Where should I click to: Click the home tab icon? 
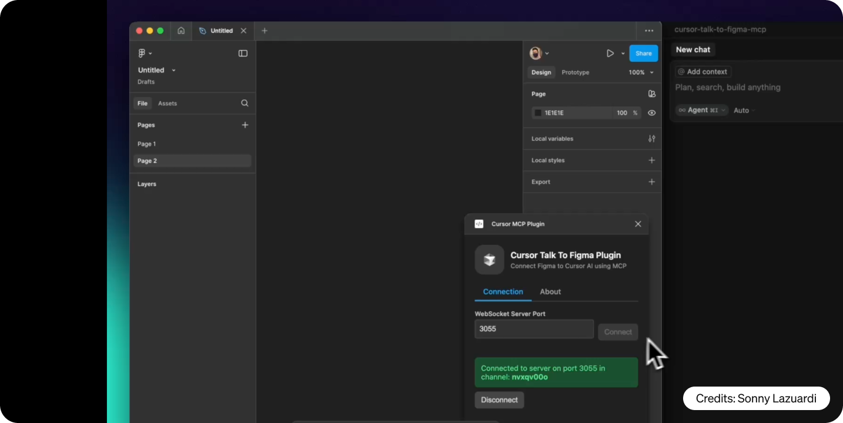click(181, 31)
